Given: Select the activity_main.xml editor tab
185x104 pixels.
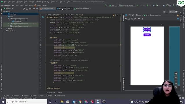Looking at the screenshot, I should click(x=47, y=9).
